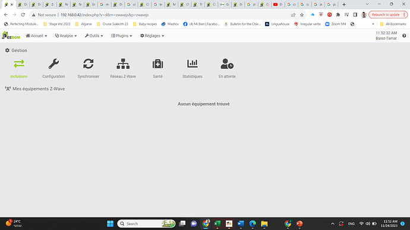This screenshot has height=230, width=410.
Task: Click the Mes équipements Z-Wave heading
Action: 35,89
